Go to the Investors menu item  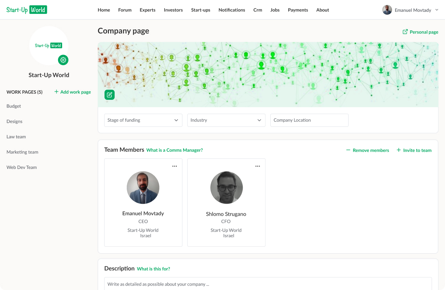173,10
